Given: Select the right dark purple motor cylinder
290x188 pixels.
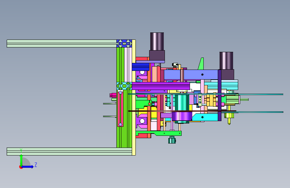Looking at the screenshot, I should click(226, 61).
